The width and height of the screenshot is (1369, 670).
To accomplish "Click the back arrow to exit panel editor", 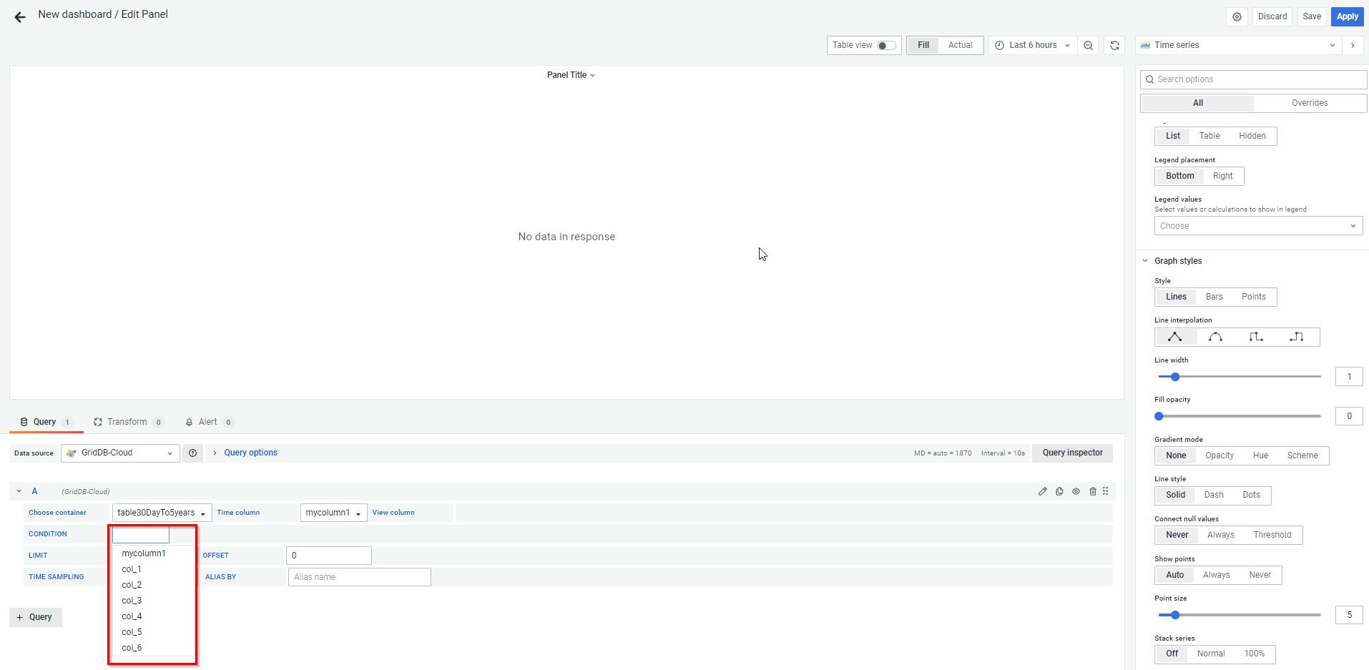I will [x=20, y=16].
